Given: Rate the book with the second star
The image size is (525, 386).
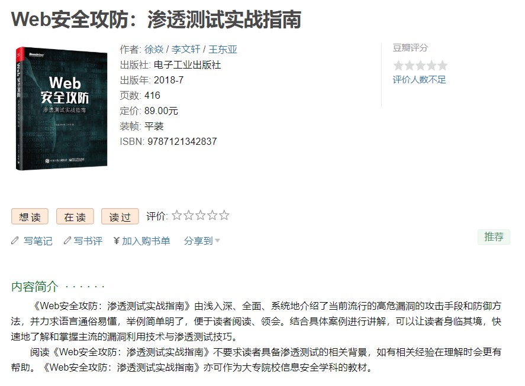Looking at the screenshot, I should (x=189, y=215).
